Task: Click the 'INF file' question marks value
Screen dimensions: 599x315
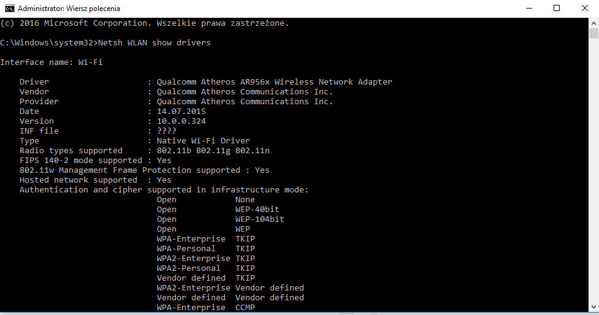Action: [166, 131]
